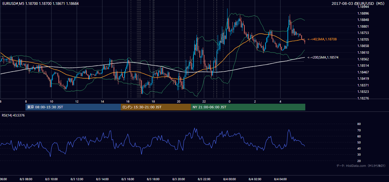Click price level 1.18276 on axis
This screenshot has height=182, width=389.
point(363,98)
